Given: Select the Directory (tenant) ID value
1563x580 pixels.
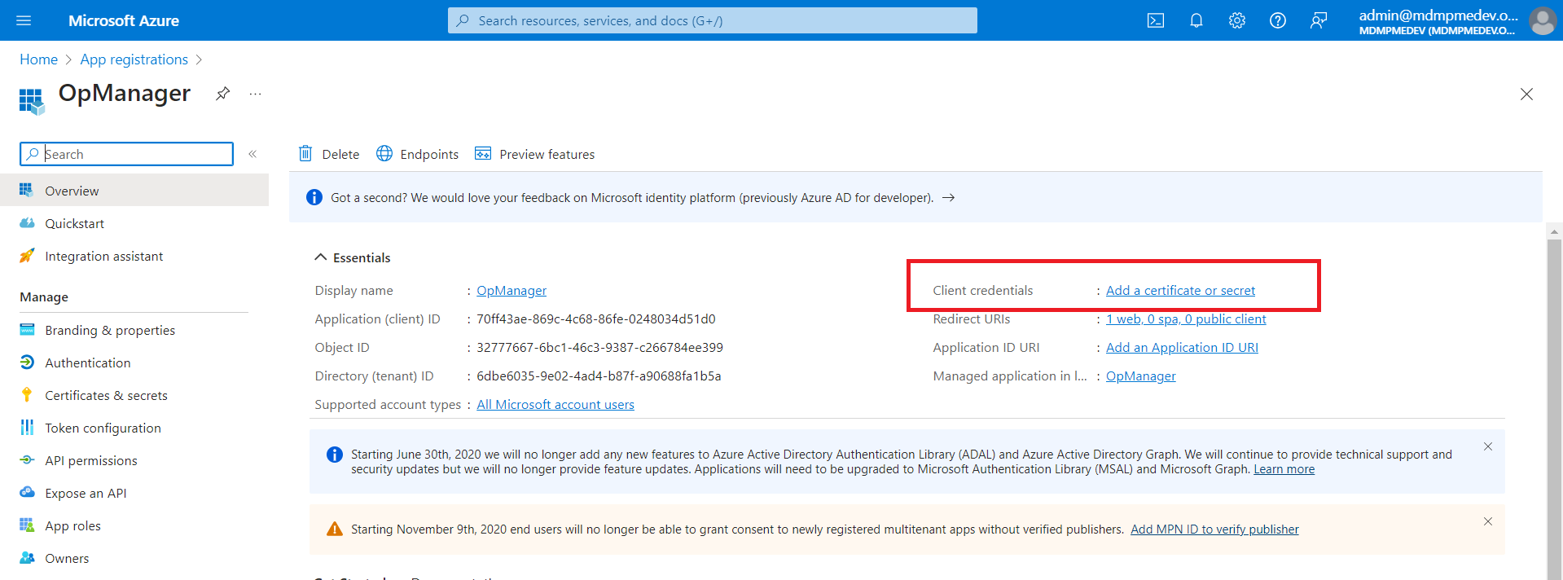Looking at the screenshot, I should (x=599, y=376).
